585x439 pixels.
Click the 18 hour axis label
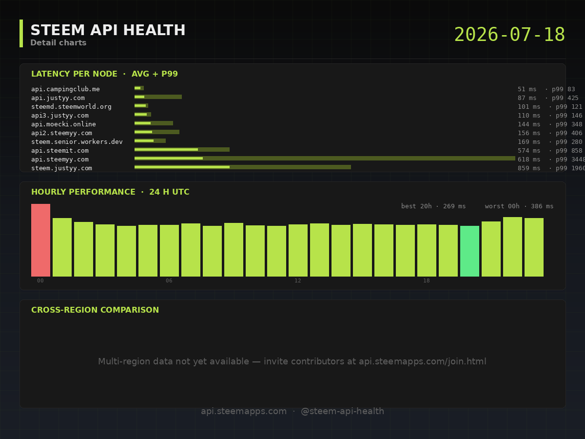427,281
